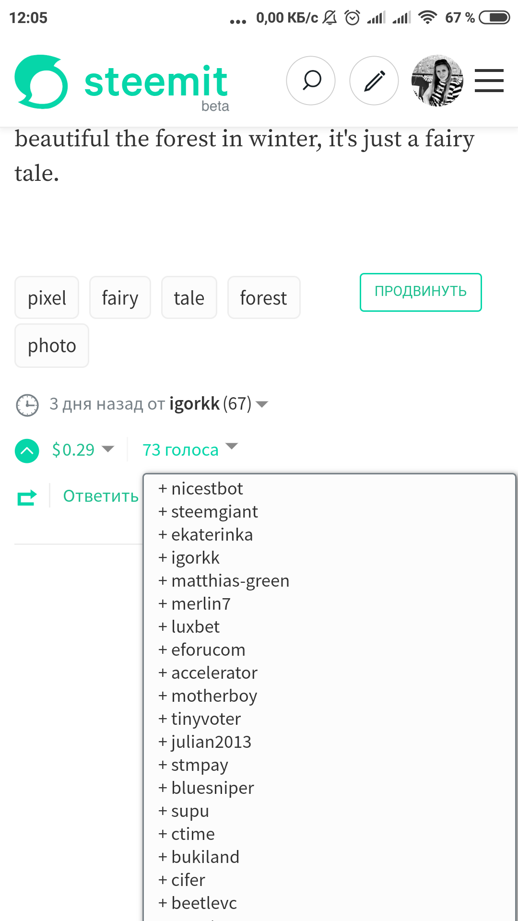Screen dimensions: 518x921
Task: Expand the 73 голоса voters list
Action: [x=189, y=449]
